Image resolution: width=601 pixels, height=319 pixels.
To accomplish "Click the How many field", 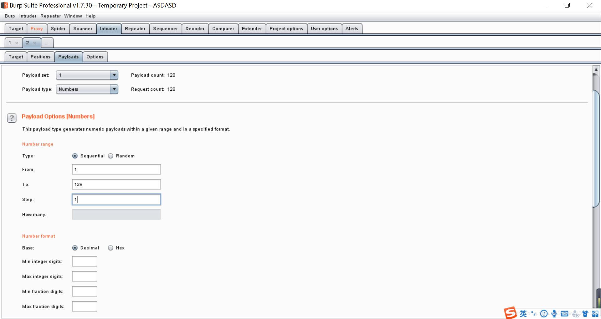I will coord(116,215).
